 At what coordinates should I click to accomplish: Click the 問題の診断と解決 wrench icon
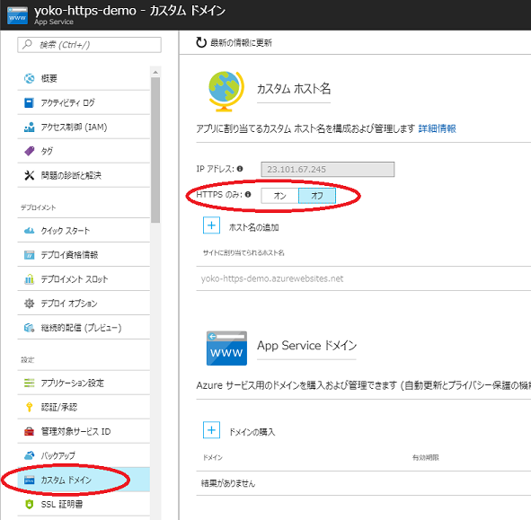click(29, 175)
